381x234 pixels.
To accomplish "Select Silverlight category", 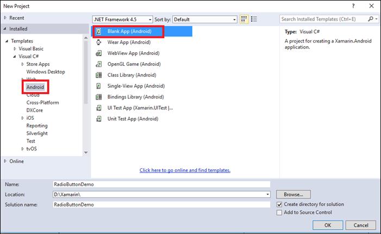I will [37, 133].
